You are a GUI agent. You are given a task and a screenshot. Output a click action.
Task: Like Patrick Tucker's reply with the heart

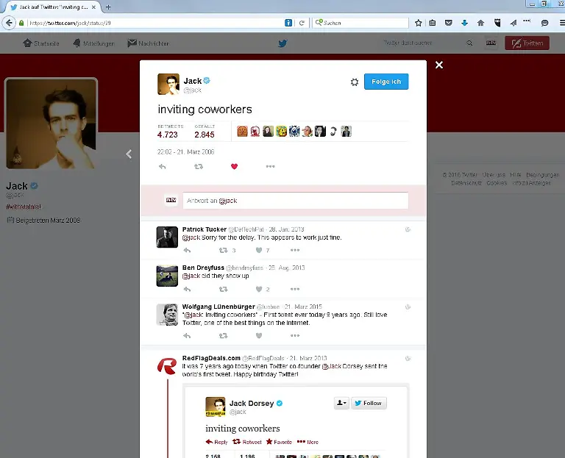(258, 251)
